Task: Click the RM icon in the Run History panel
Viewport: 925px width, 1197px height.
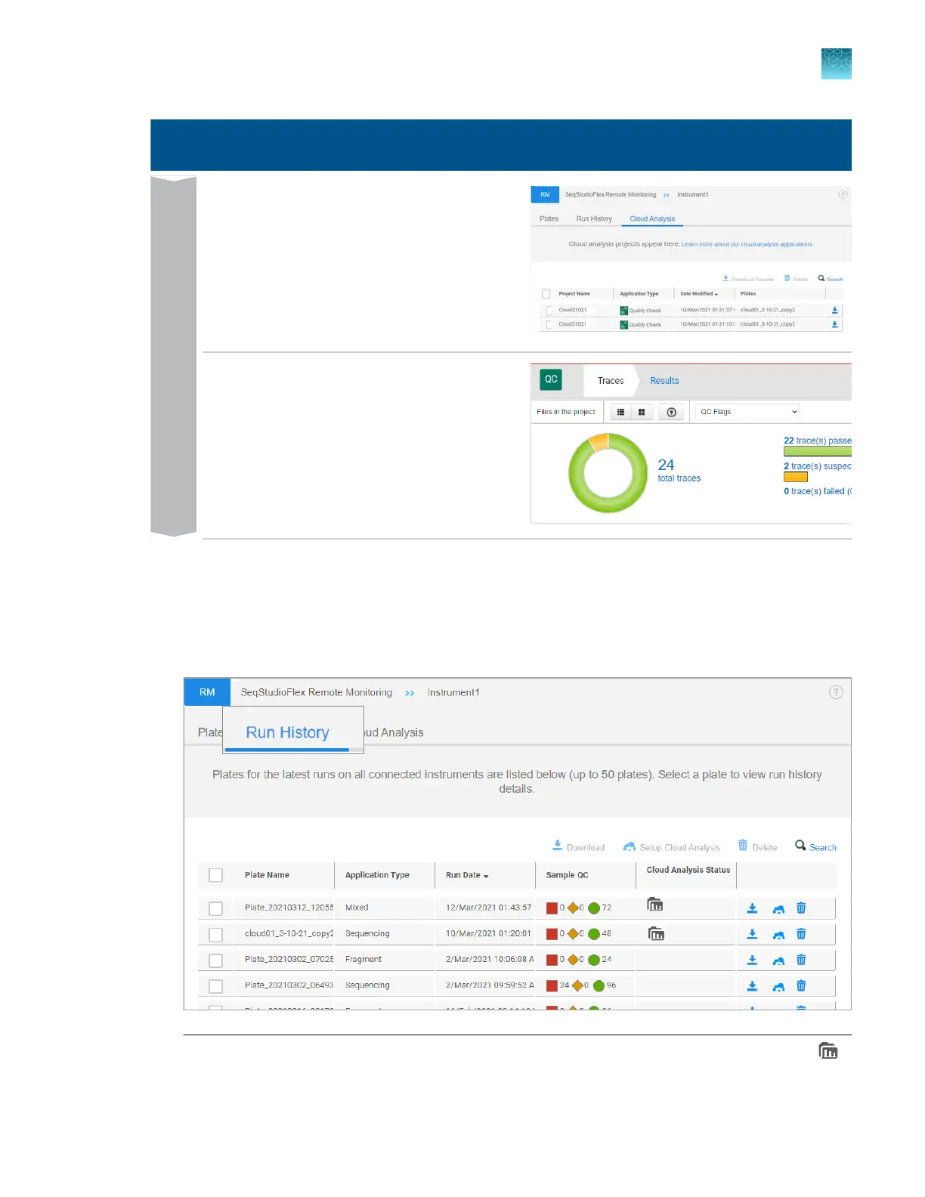Action: pyautogui.click(x=207, y=692)
